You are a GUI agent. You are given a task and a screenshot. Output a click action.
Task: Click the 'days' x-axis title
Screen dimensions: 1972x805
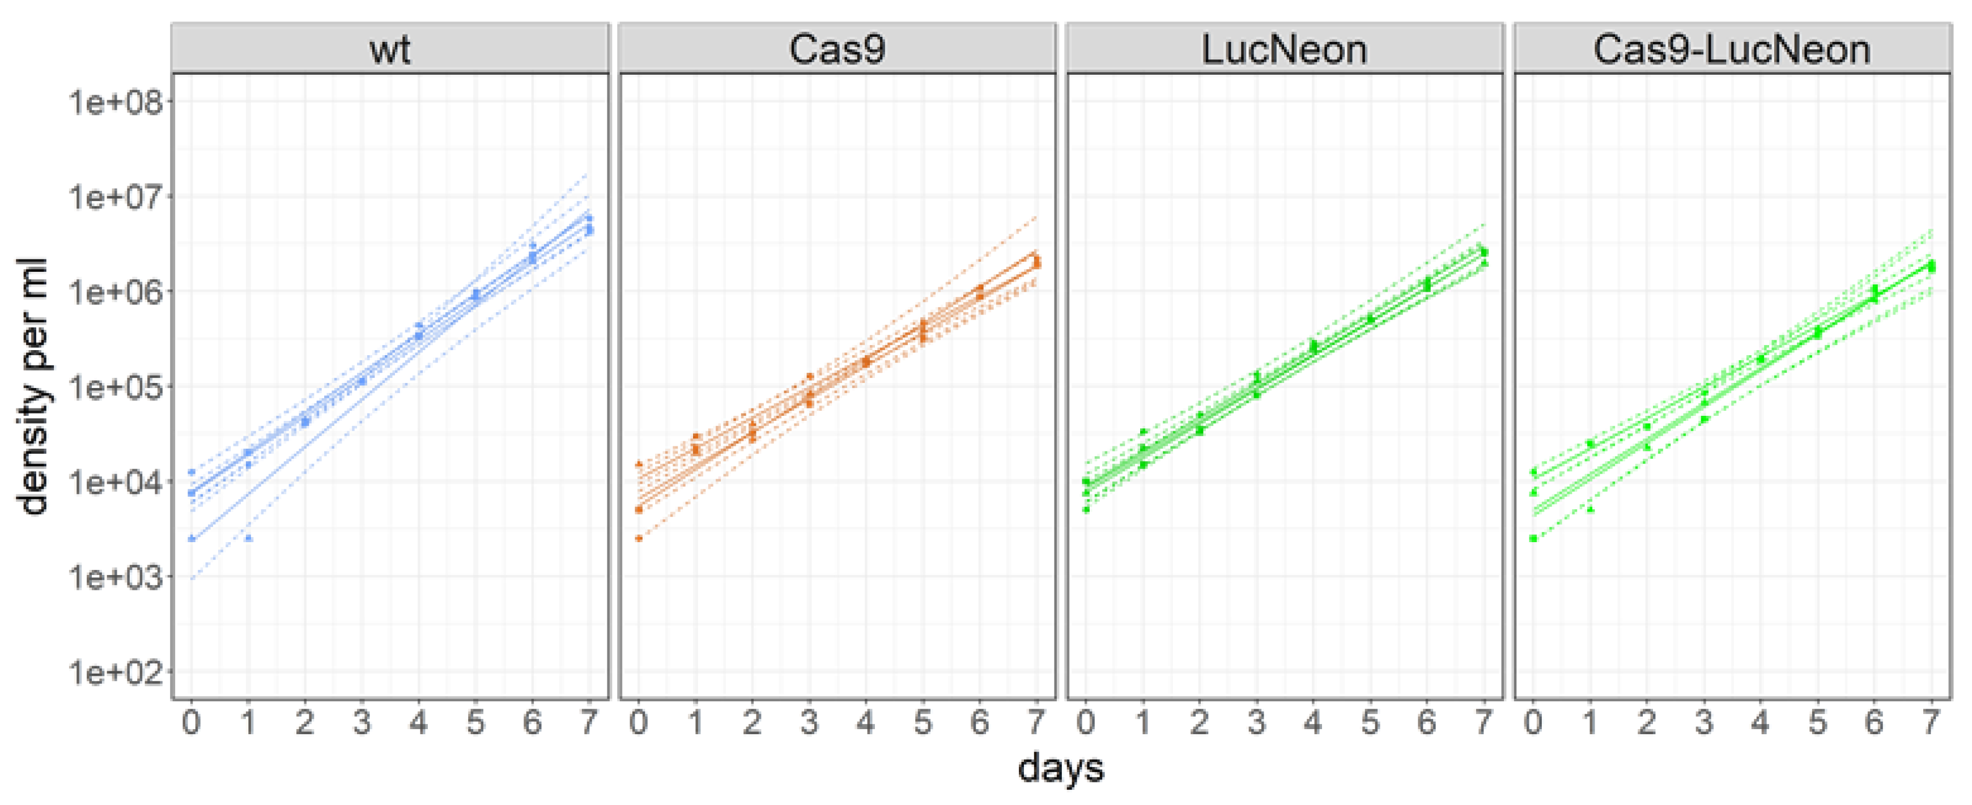[x=1060, y=768]
